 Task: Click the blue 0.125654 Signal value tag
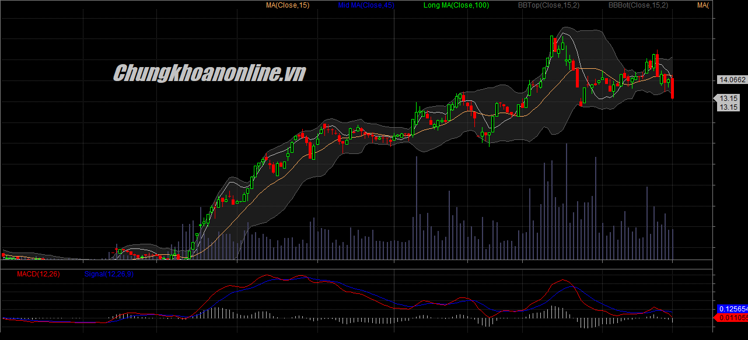tap(732, 309)
